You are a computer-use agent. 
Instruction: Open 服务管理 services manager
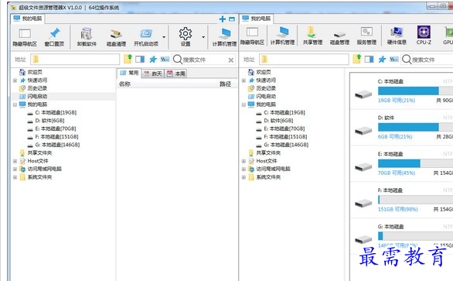(x=366, y=36)
